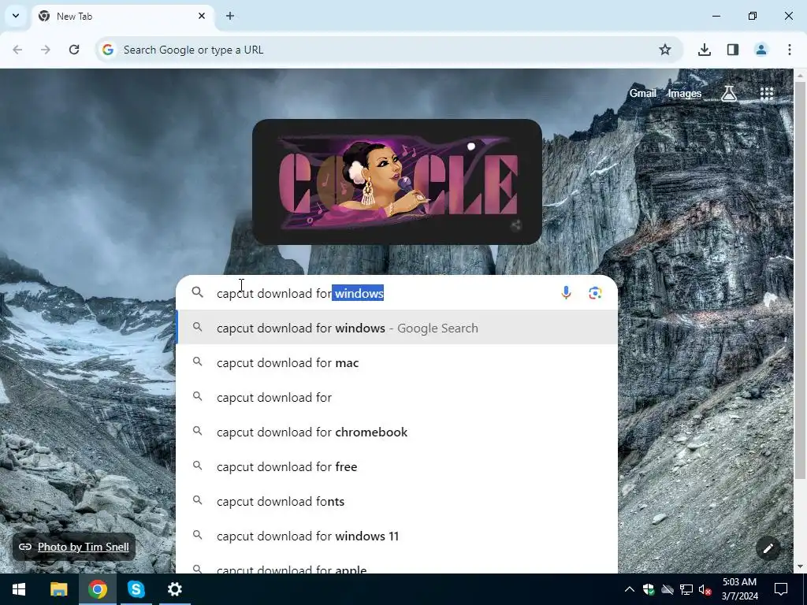Open the Google apps grid

pyautogui.click(x=767, y=93)
